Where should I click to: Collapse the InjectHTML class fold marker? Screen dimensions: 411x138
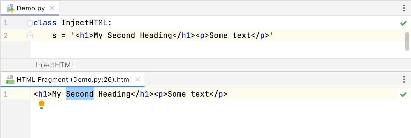[30, 23]
